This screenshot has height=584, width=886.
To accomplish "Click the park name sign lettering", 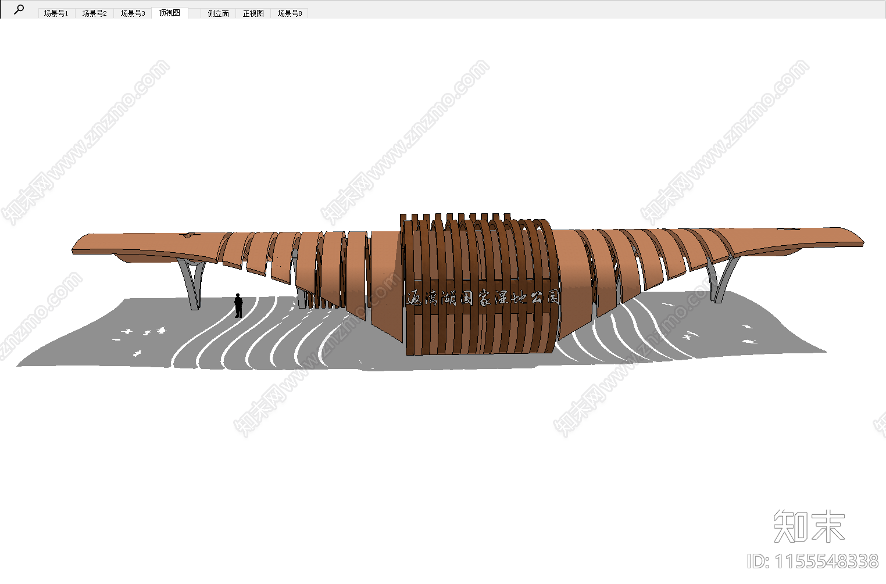I will [x=483, y=298].
